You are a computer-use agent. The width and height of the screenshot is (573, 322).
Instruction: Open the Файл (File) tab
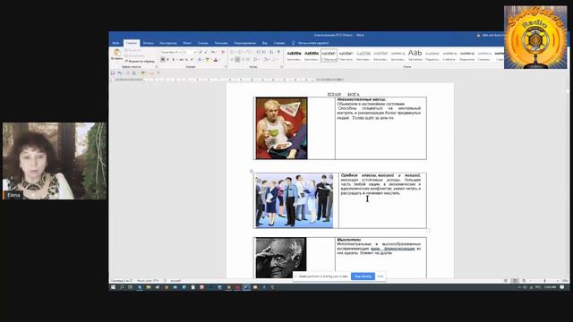click(x=115, y=43)
